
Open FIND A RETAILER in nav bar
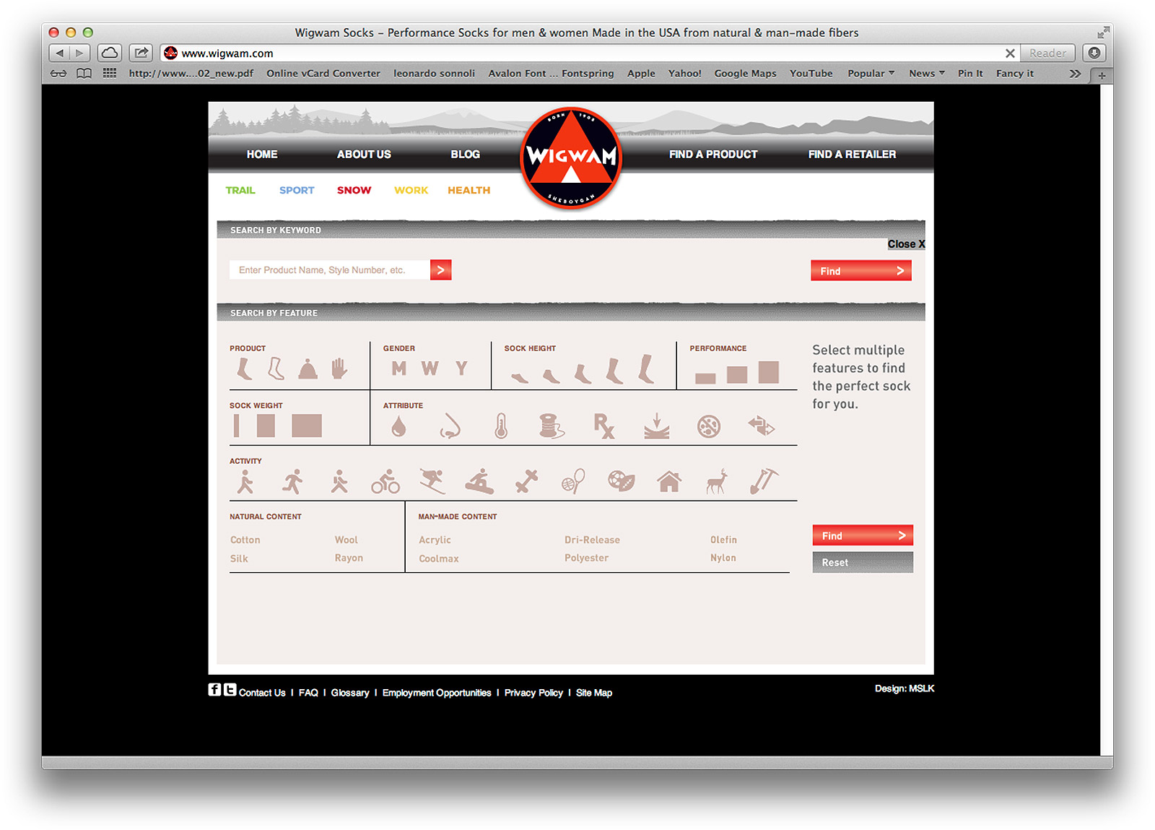point(852,155)
